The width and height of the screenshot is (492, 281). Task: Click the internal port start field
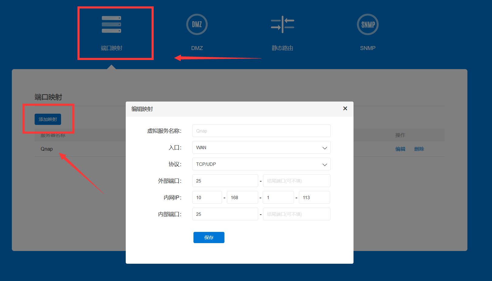pyautogui.click(x=225, y=214)
